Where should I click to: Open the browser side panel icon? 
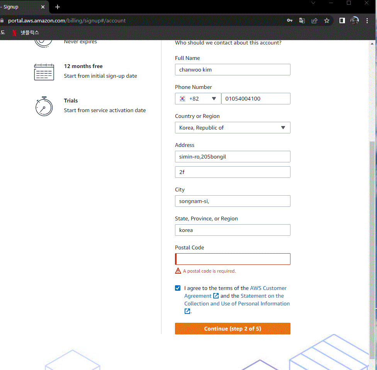point(342,20)
